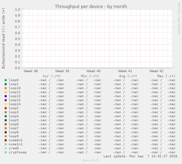Image resolution: width=182 pixels, height=164 pixels.
Task: Click the olive green loop9 legend swatch
Action: [6, 136]
